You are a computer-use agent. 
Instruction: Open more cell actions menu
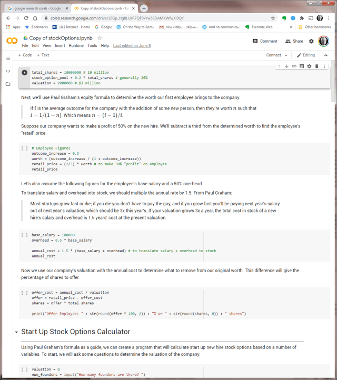[x=324, y=66]
